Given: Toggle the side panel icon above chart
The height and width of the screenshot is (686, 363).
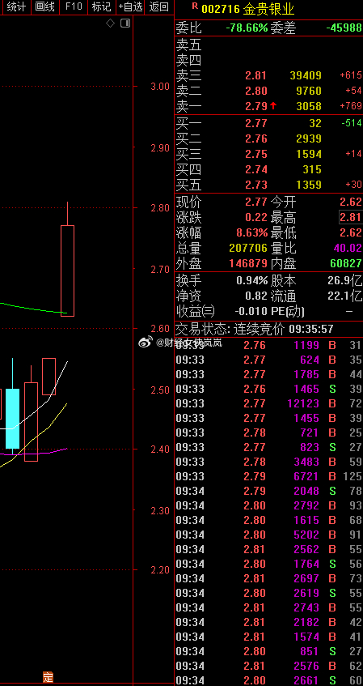Looking at the screenshot, I should (x=125, y=23).
